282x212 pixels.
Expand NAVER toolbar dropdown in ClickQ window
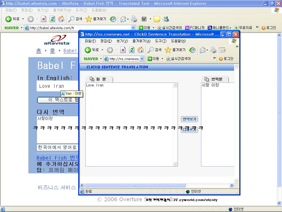click(x=101, y=59)
